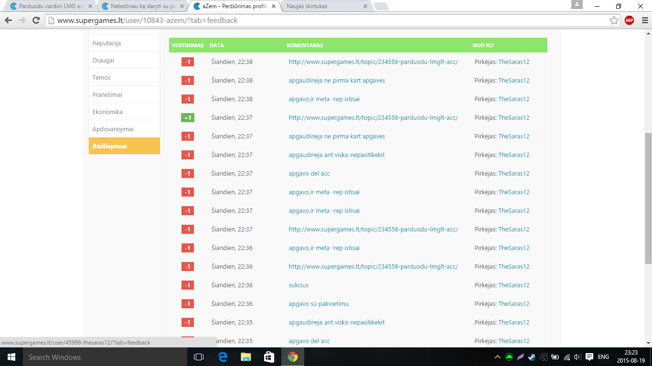Open the ENG input language selector
The image size is (652, 366).
(603, 357)
